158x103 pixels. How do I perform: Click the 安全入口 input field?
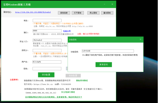point(47,40)
